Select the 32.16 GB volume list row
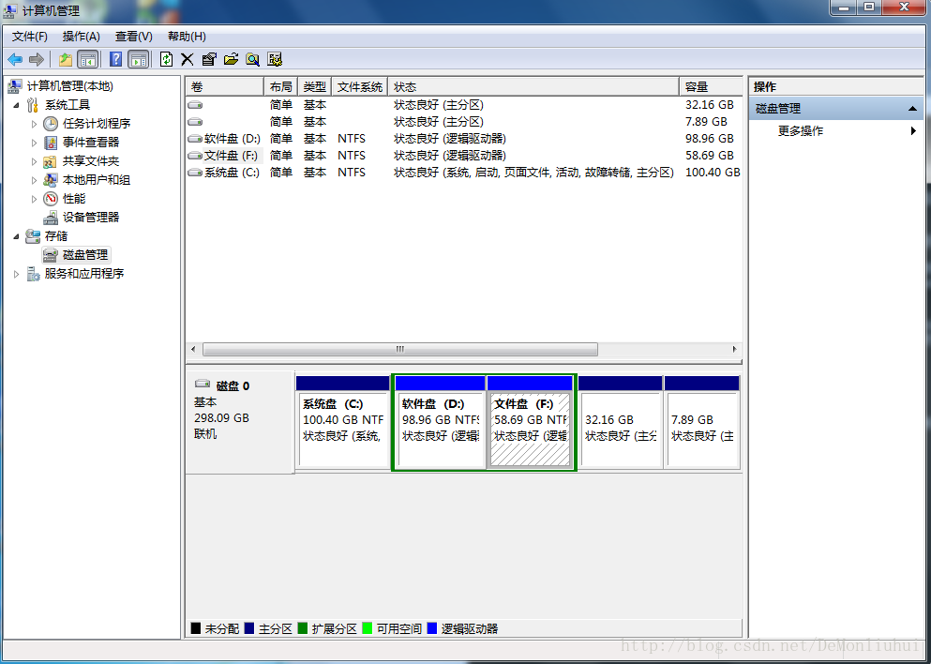Viewport: 931px width, 664px height. click(x=464, y=104)
